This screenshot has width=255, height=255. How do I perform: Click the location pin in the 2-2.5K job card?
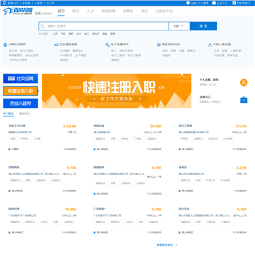pos(180,191)
